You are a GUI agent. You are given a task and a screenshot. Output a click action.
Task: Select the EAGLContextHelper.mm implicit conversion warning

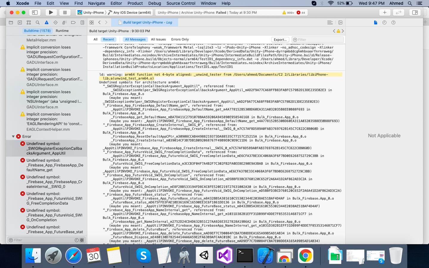[46, 122]
